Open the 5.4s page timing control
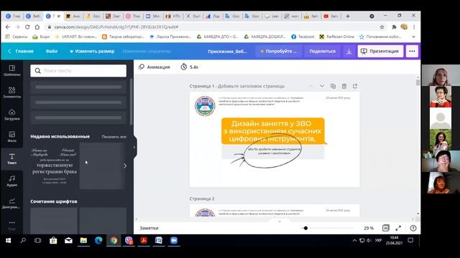Viewport: 460px width, 258px height. [x=190, y=67]
